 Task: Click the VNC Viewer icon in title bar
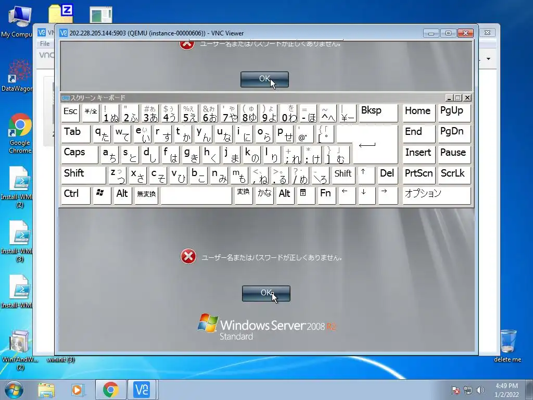click(63, 33)
